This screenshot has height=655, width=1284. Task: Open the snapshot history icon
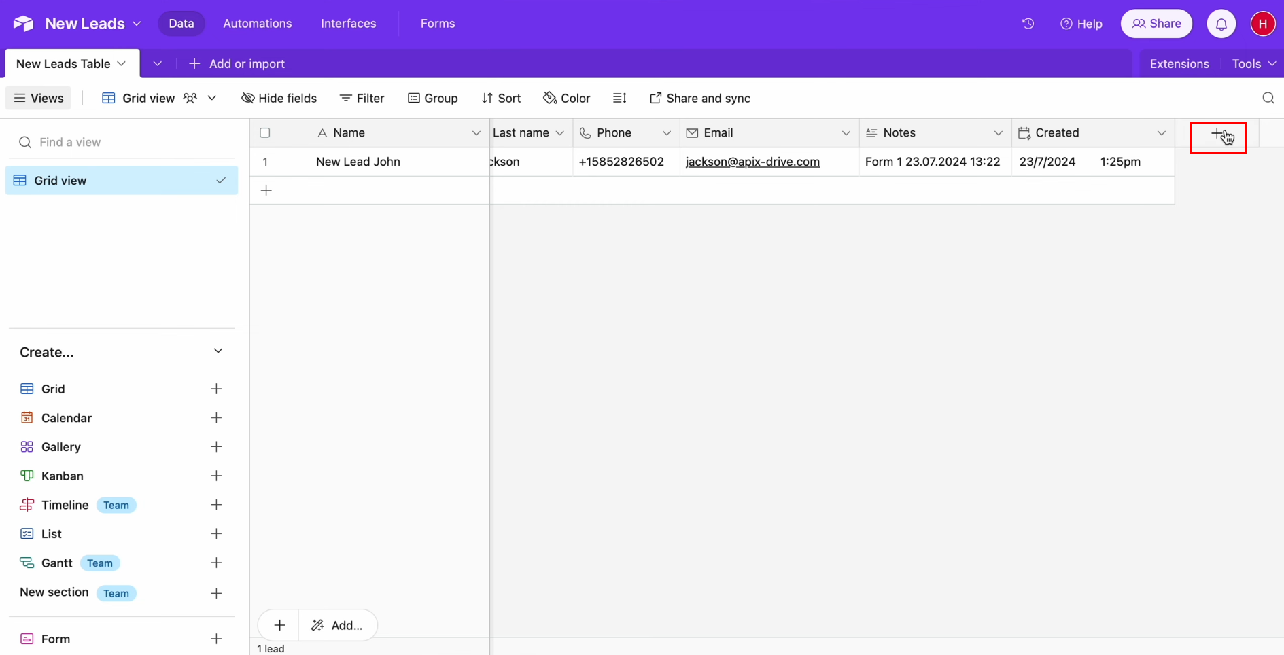click(1027, 23)
